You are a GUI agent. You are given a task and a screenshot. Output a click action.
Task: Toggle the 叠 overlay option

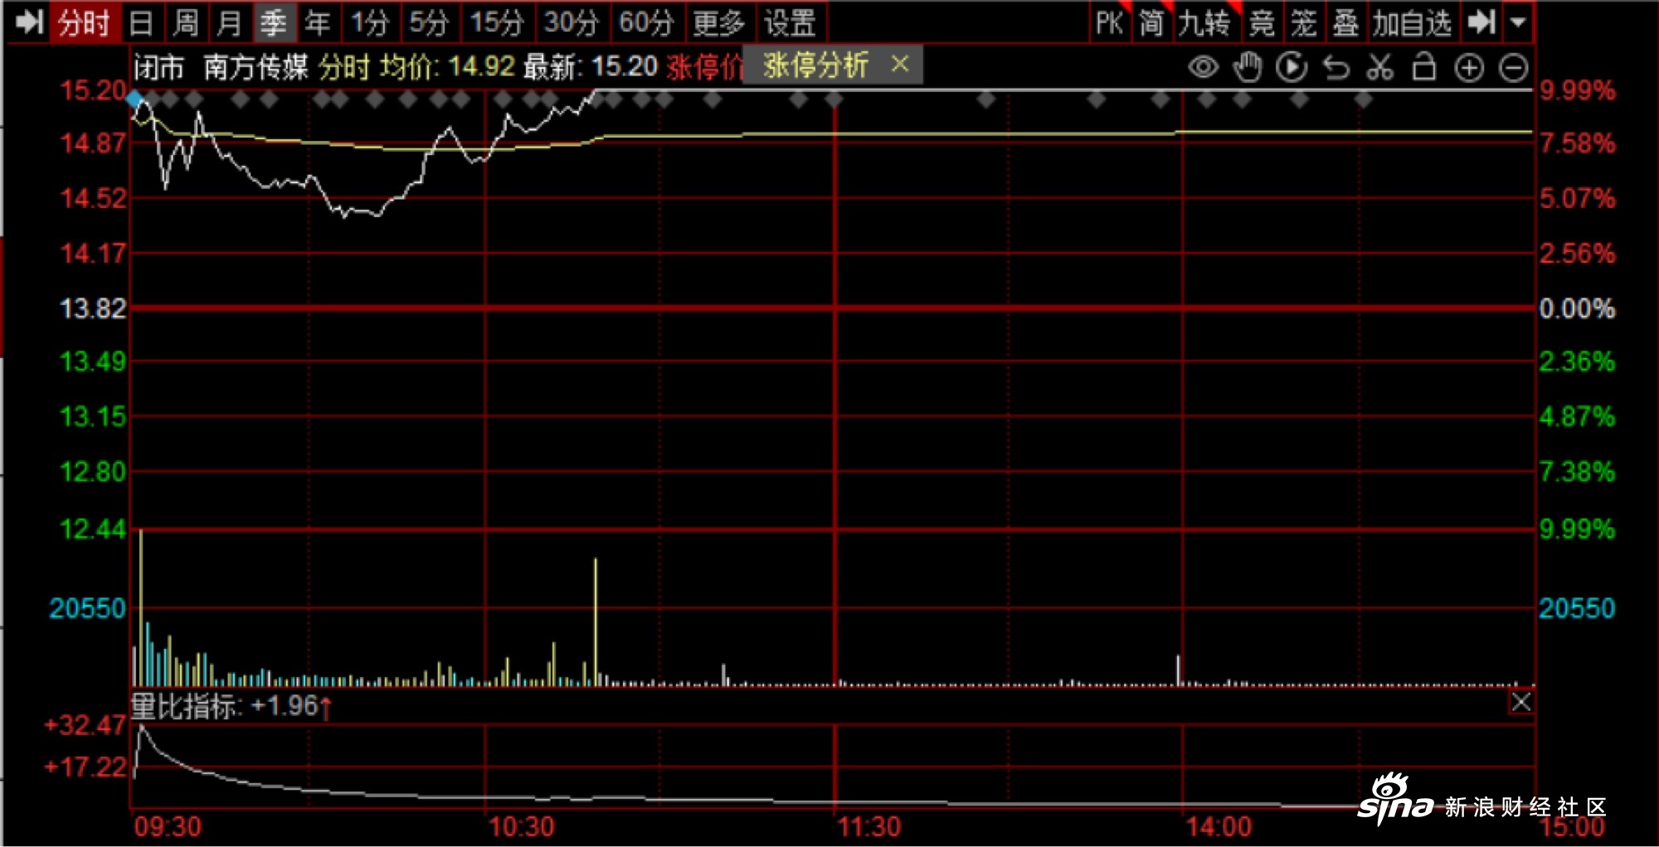[1345, 22]
